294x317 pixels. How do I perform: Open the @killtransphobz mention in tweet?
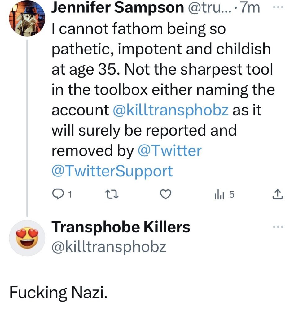point(171,110)
